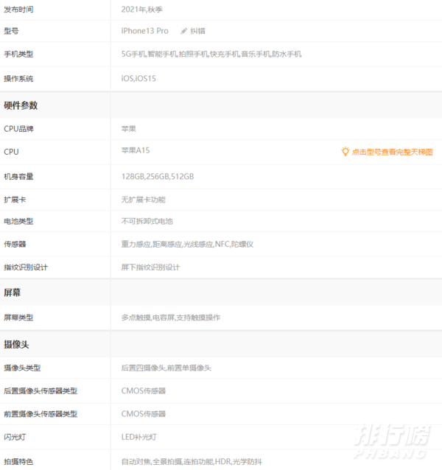Click the 摄像头 section header
442x470 pixels.
(16, 345)
